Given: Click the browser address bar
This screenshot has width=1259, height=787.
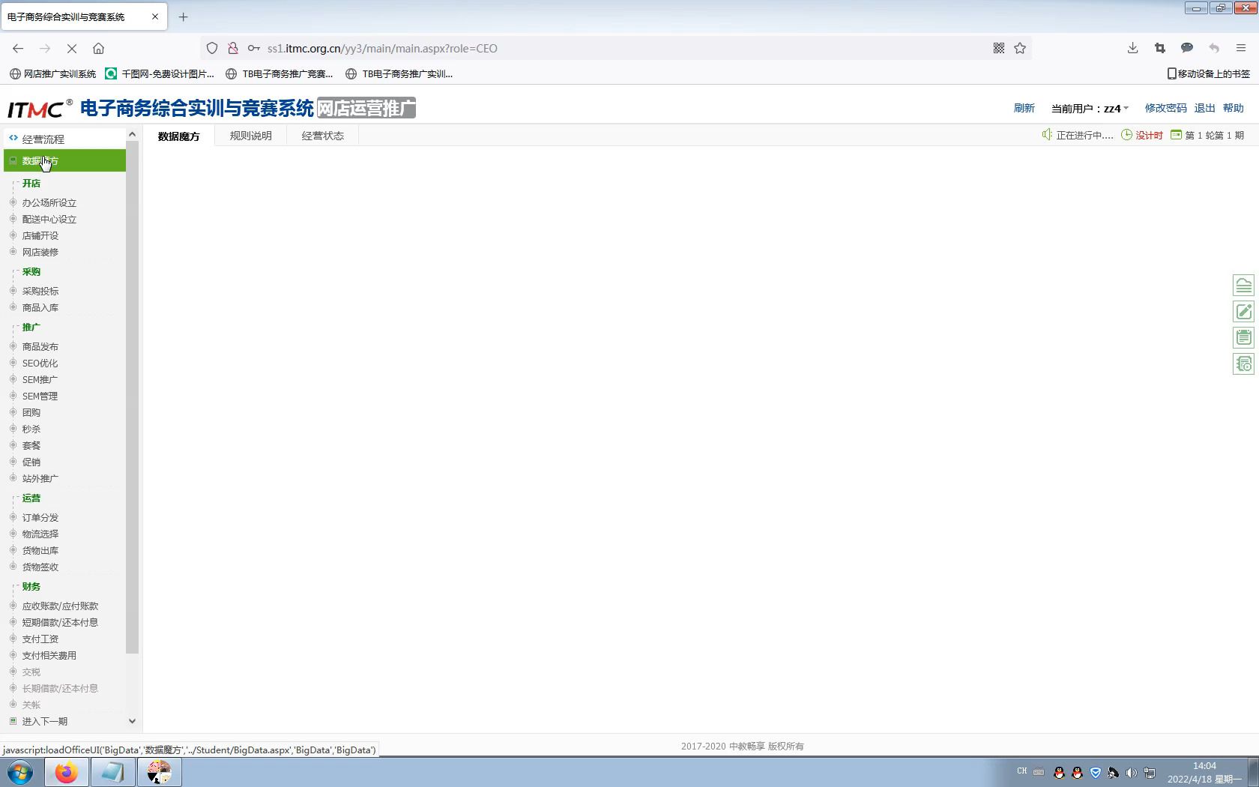Looking at the screenshot, I should point(615,48).
